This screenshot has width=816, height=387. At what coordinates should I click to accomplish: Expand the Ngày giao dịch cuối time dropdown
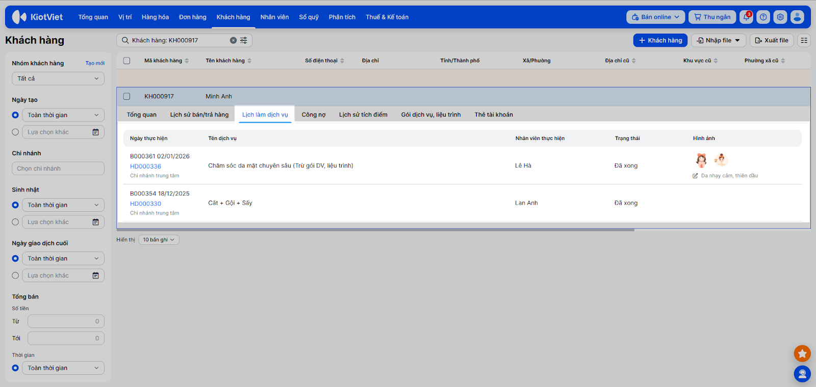pyautogui.click(x=63, y=259)
